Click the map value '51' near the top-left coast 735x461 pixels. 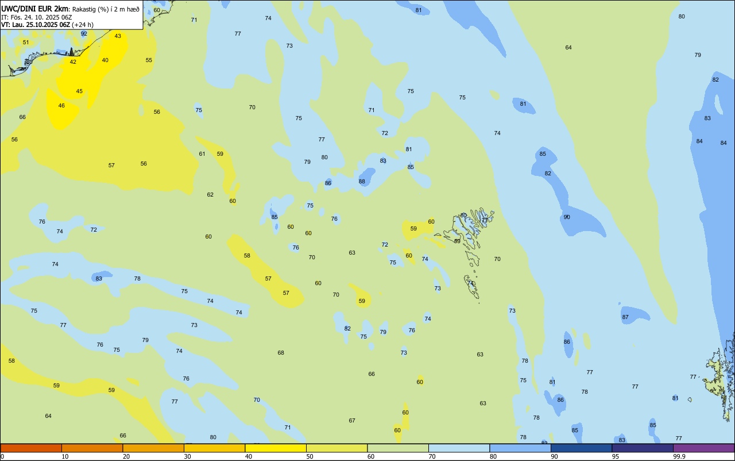click(26, 43)
